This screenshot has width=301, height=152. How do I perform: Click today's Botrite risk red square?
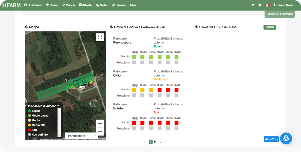coord(134,123)
